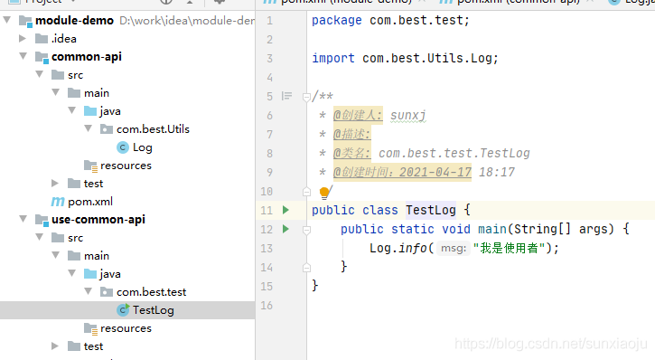Click String[] args parameter in main
The width and height of the screenshot is (655, 360).
click(x=564, y=229)
